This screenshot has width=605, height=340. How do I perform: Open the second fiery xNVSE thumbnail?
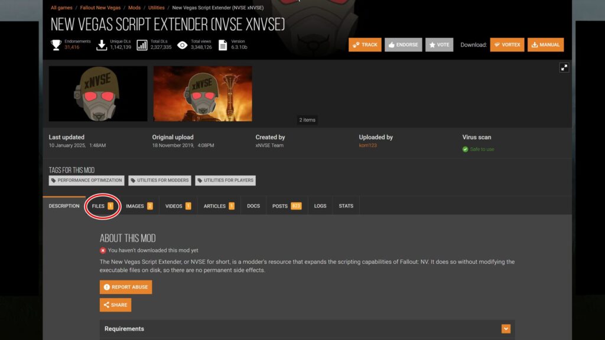pyautogui.click(x=203, y=93)
